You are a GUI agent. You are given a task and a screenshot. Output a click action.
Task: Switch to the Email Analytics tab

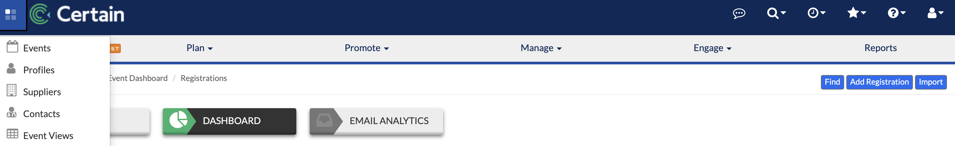pos(376,121)
